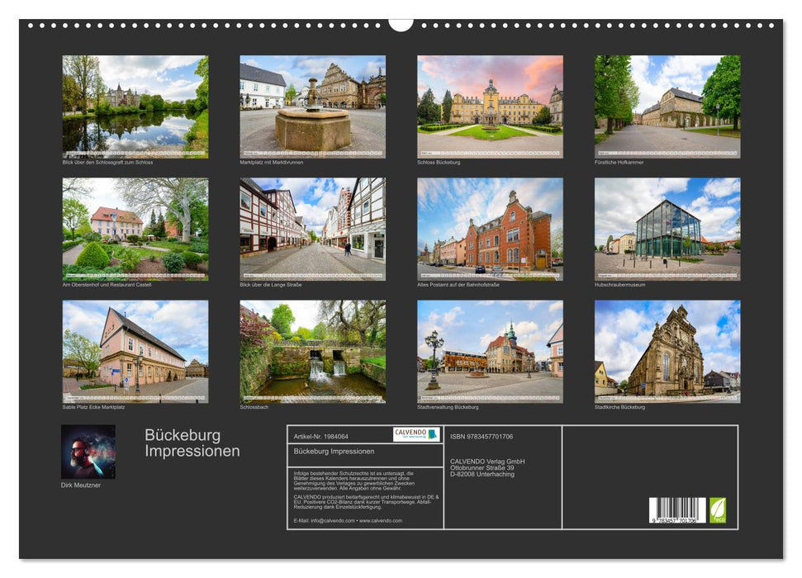Click the Artikel-Nr. 1984064 field
The height and width of the screenshot is (578, 802).
321,436
